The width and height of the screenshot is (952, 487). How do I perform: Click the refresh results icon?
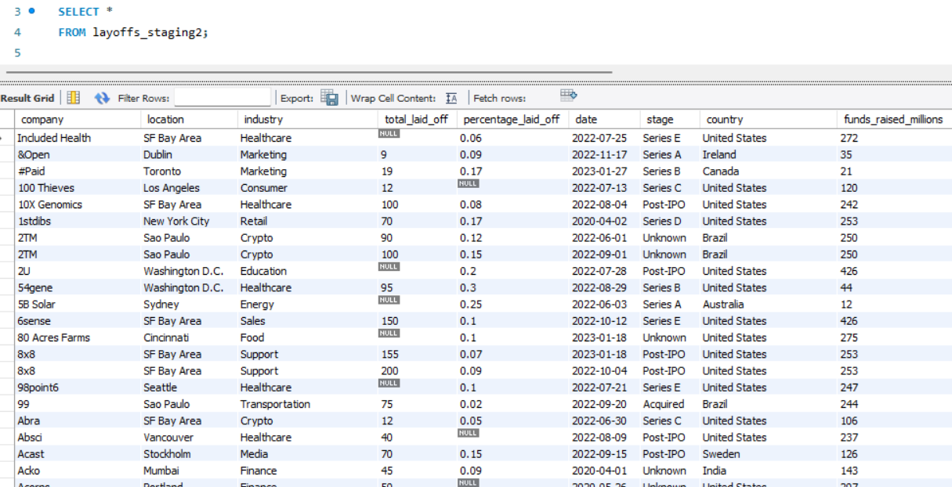point(102,98)
